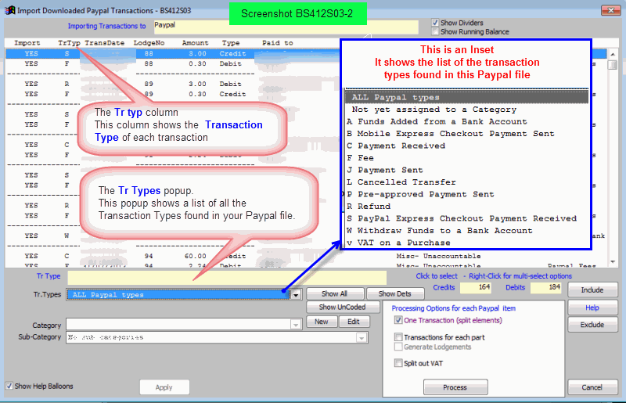Screen dimensions: 626x403
Task: Choose L Cancelled Transfer type
Action: 466,182
